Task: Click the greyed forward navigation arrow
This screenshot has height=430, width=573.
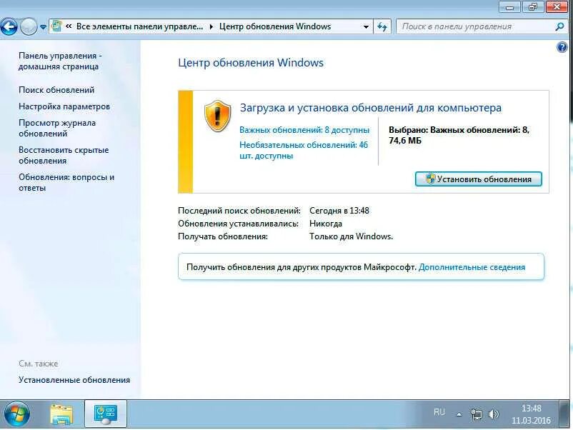Action: pos(29,26)
